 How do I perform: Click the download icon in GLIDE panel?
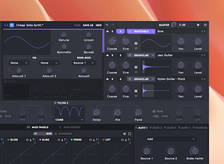(31, 140)
